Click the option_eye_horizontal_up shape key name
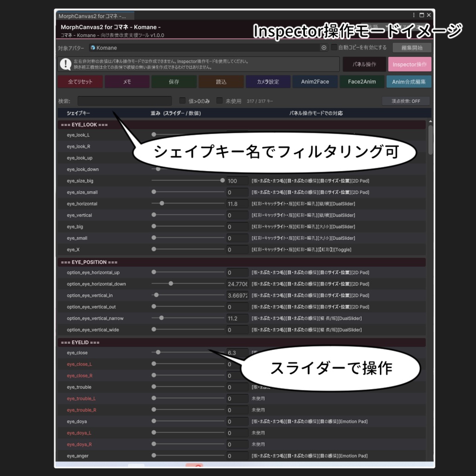The image size is (476, 476). click(93, 272)
